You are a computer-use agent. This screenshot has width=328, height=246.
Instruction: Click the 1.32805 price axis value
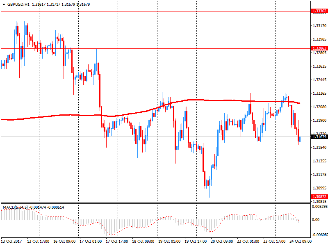point(319,53)
